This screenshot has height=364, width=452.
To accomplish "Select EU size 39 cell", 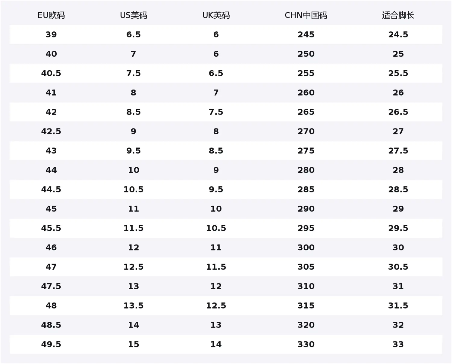I will tap(51, 35).
